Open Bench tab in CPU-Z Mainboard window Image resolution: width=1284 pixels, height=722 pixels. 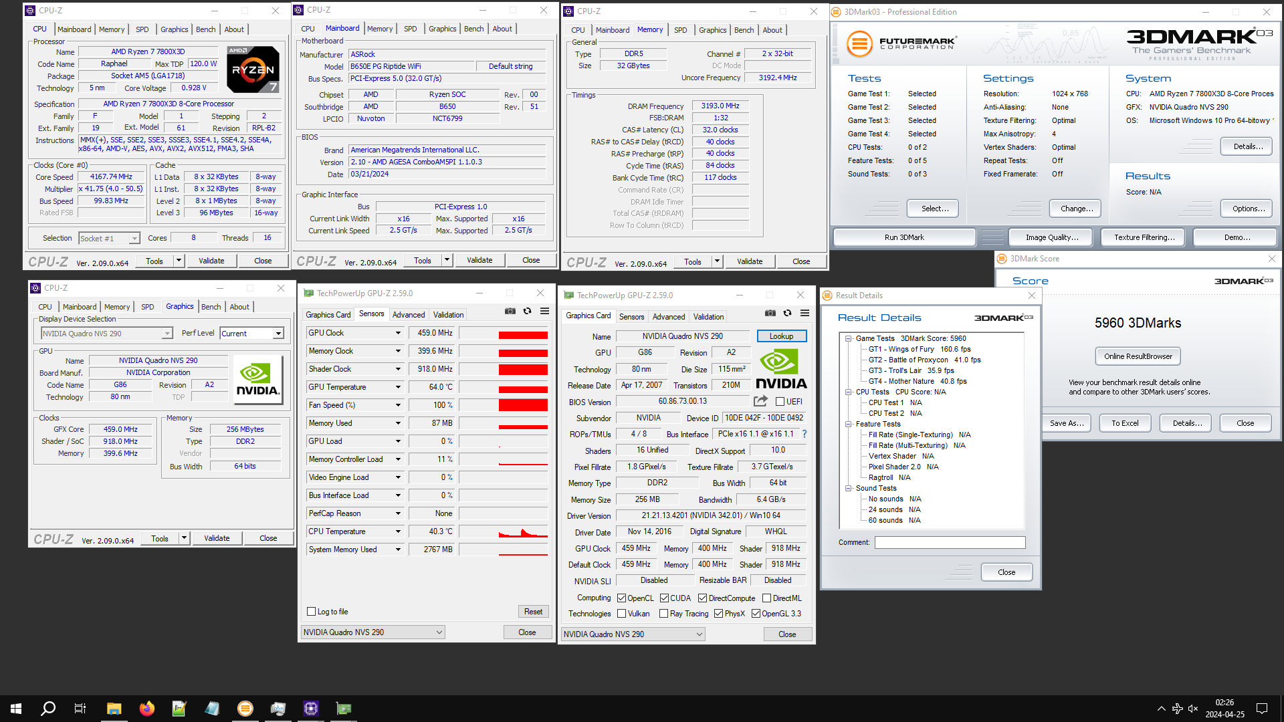tap(473, 29)
